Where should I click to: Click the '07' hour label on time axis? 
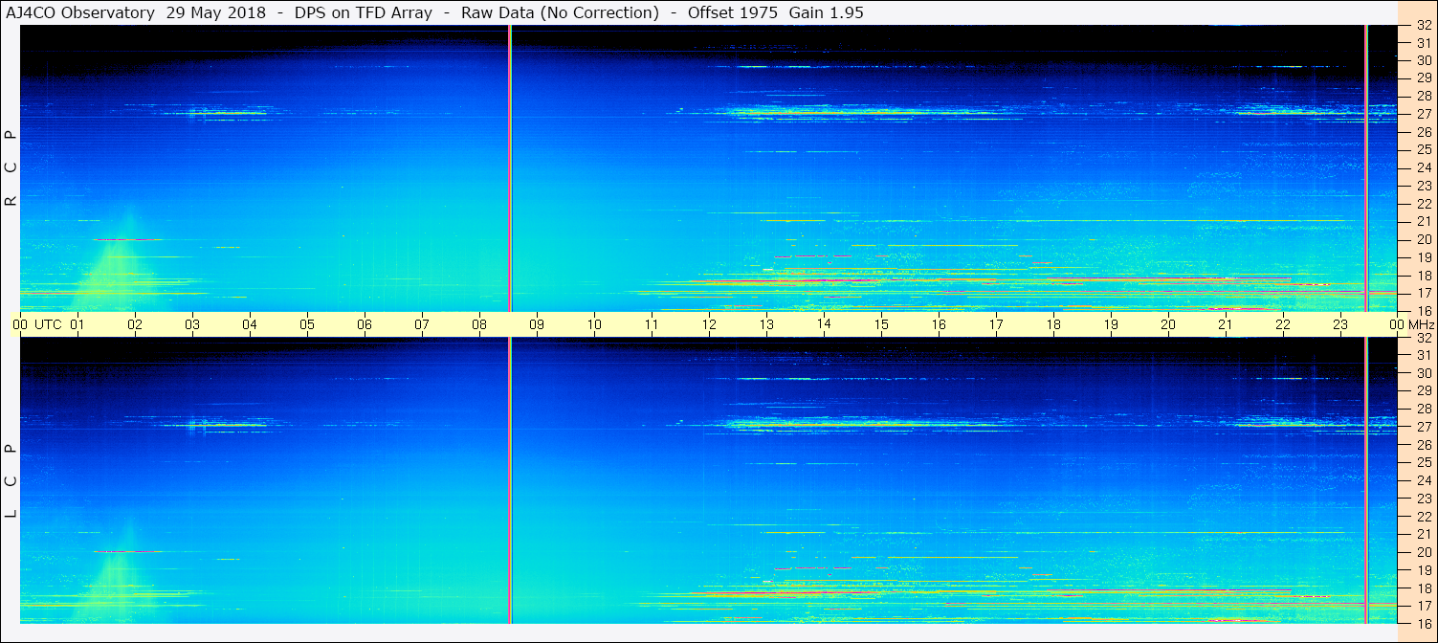(x=422, y=324)
